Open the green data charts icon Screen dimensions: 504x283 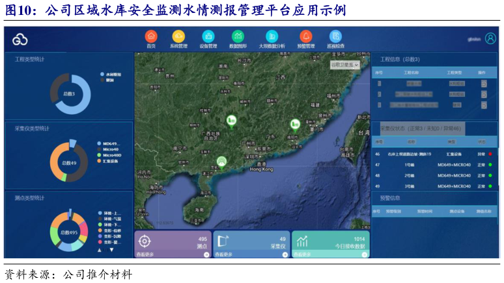point(238,36)
